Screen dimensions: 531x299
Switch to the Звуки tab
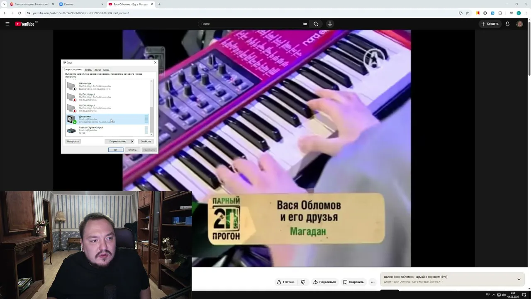97,70
